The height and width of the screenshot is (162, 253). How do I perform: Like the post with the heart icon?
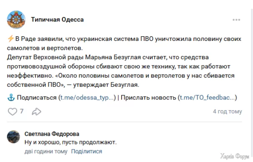click(13, 111)
